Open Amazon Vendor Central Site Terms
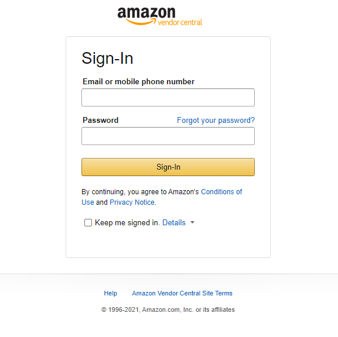This screenshot has width=338, height=337. 182,293
